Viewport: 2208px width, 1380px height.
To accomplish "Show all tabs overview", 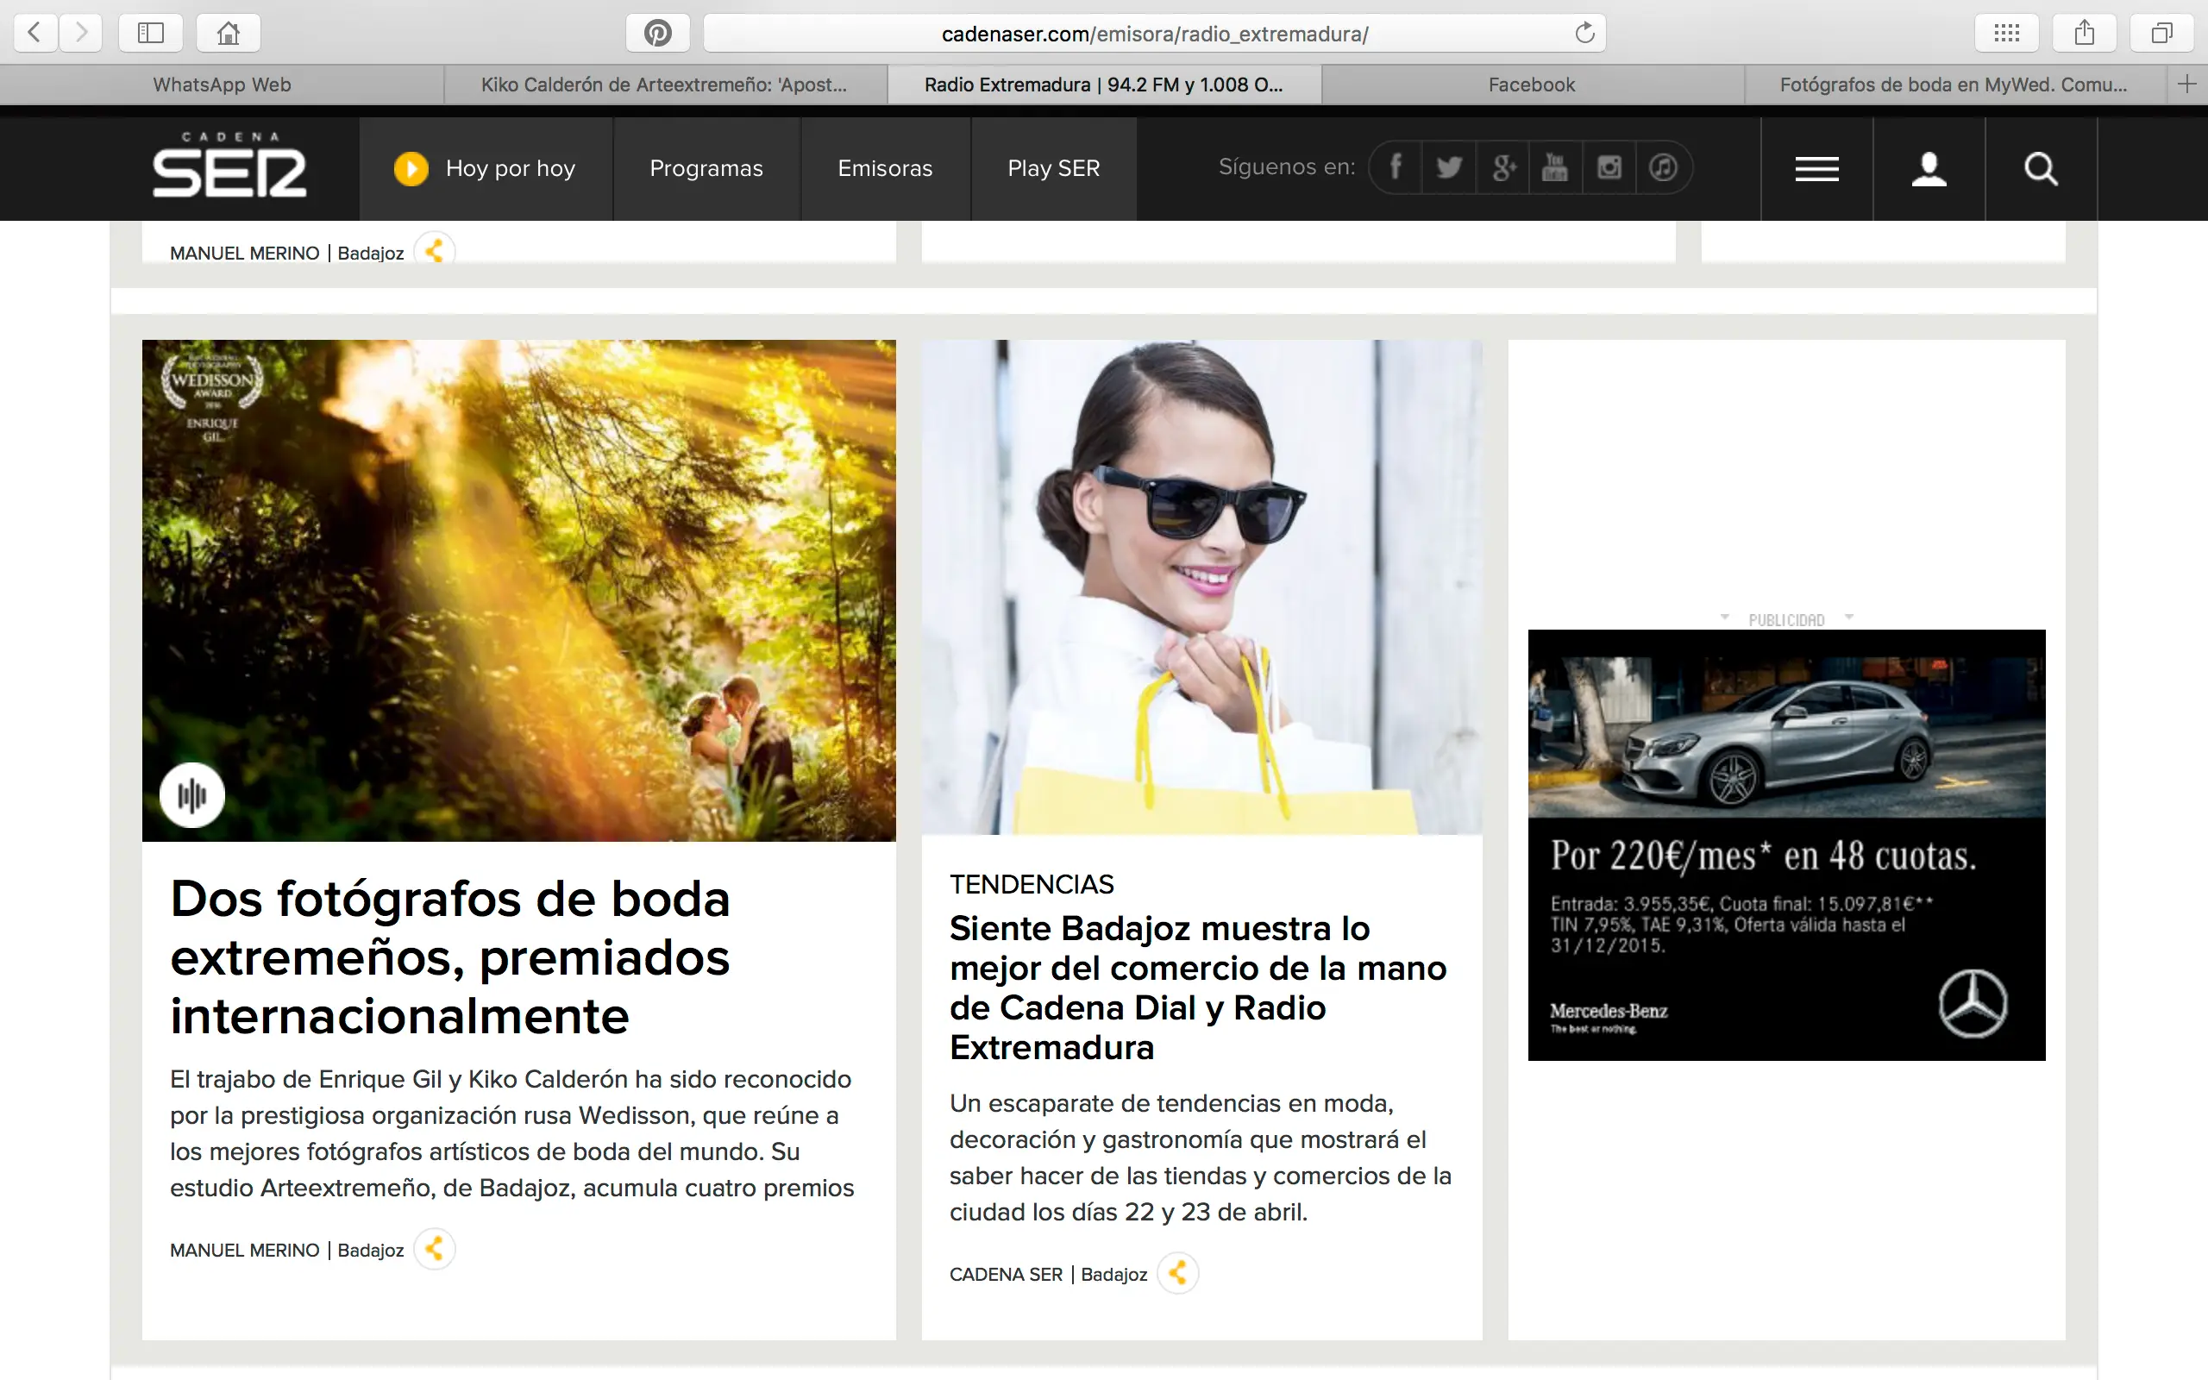I will (2161, 33).
